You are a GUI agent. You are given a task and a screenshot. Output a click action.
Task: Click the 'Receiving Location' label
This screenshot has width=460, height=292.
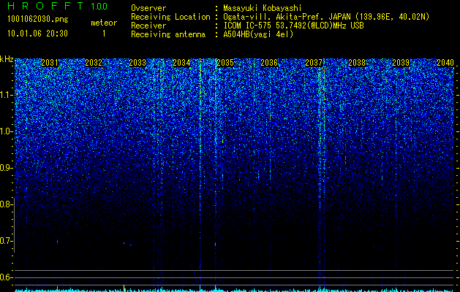pos(170,17)
